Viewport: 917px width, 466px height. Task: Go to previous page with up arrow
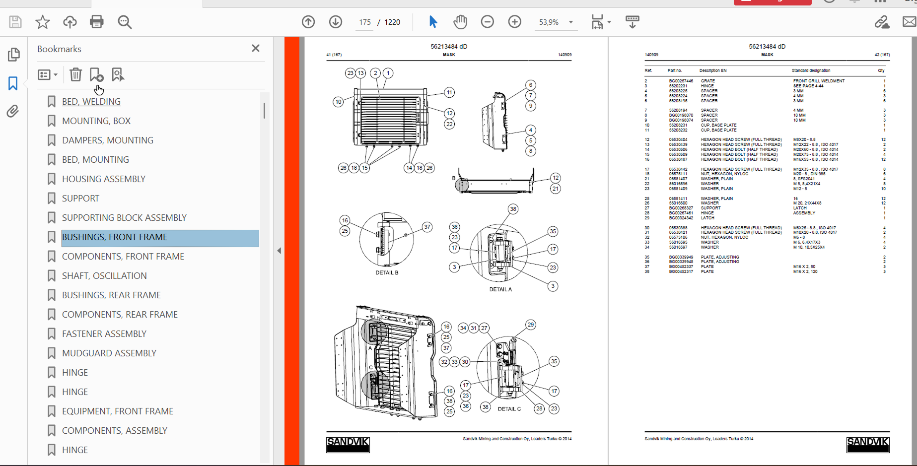(x=308, y=22)
